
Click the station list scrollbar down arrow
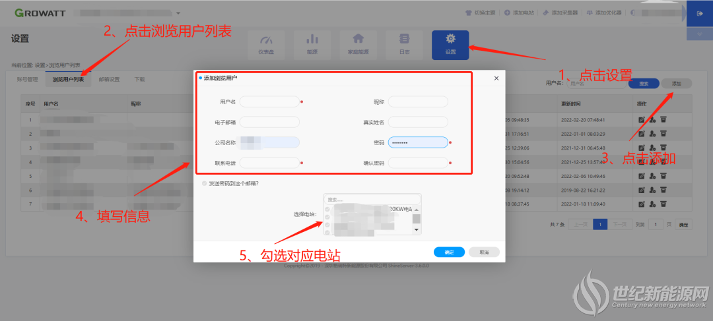pyautogui.click(x=416, y=230)
